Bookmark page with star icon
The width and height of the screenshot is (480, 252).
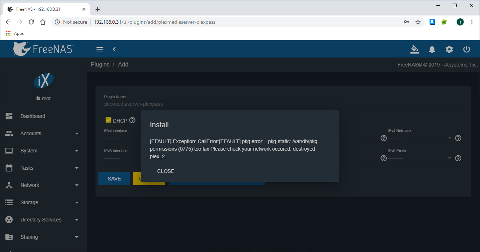(x=418, y=22)
